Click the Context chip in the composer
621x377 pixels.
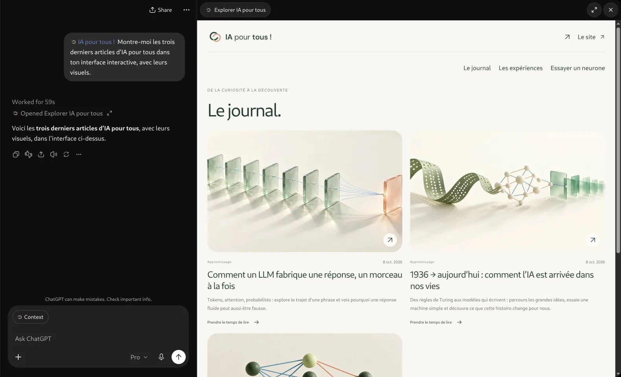coord(31,317)
